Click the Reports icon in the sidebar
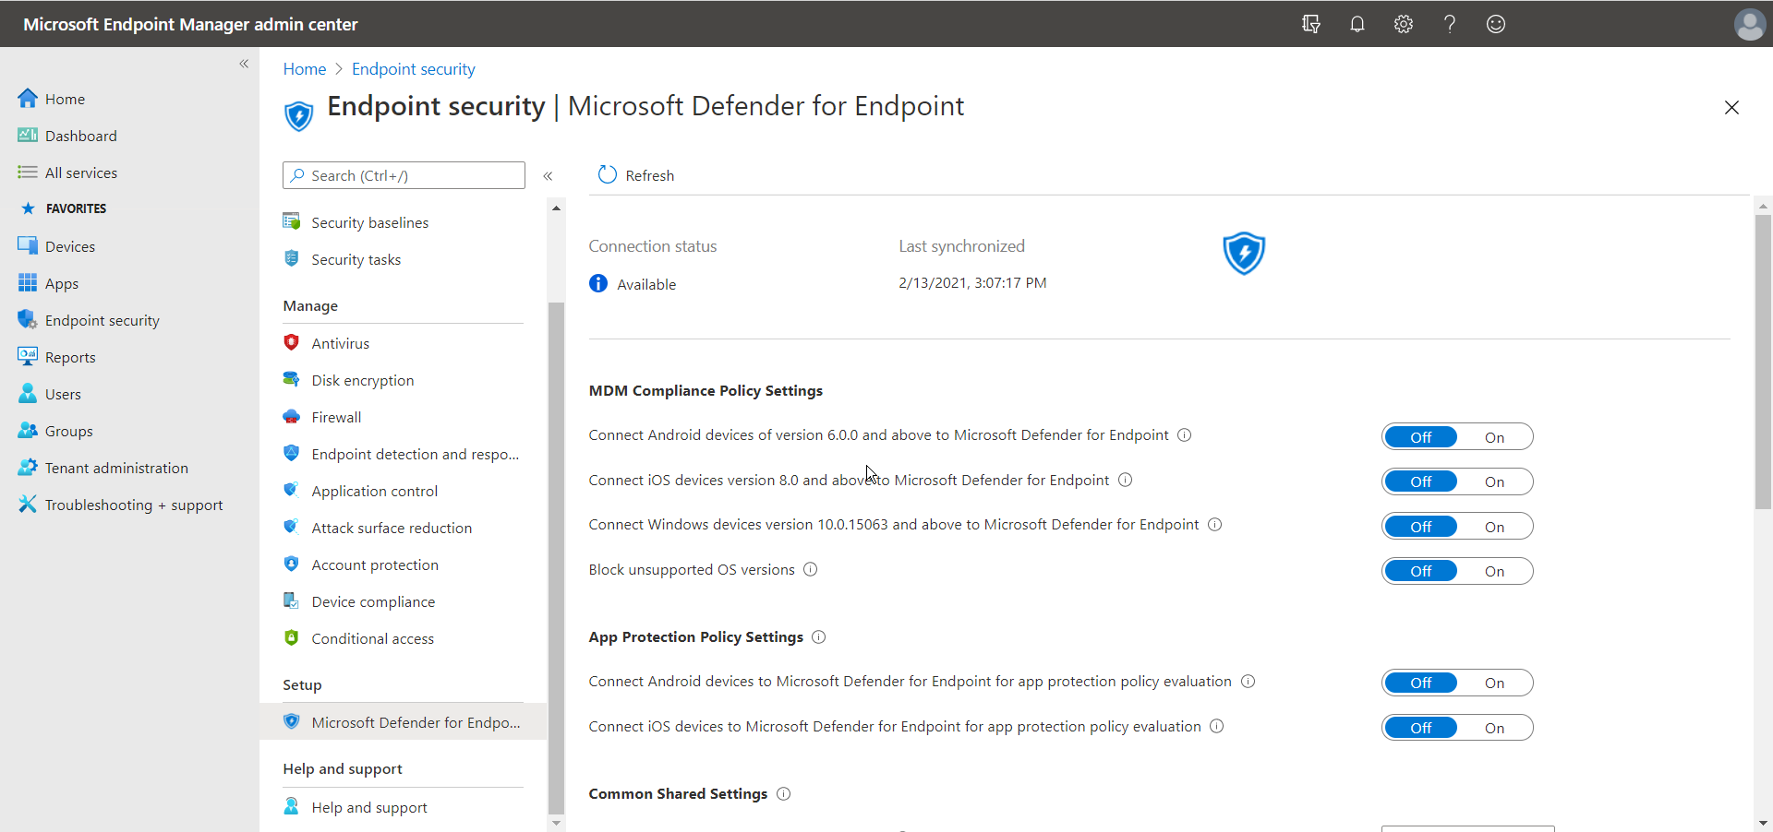1773x832 pixels. [x=27, y=356]
